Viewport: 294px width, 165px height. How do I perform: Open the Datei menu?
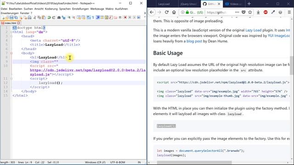click(x=4, y=9)
